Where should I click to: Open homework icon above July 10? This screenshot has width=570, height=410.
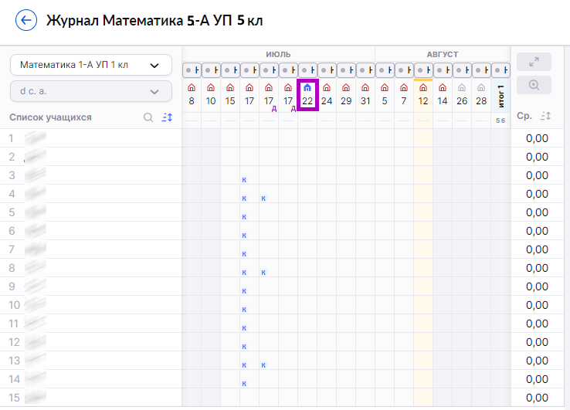(211, 87)
